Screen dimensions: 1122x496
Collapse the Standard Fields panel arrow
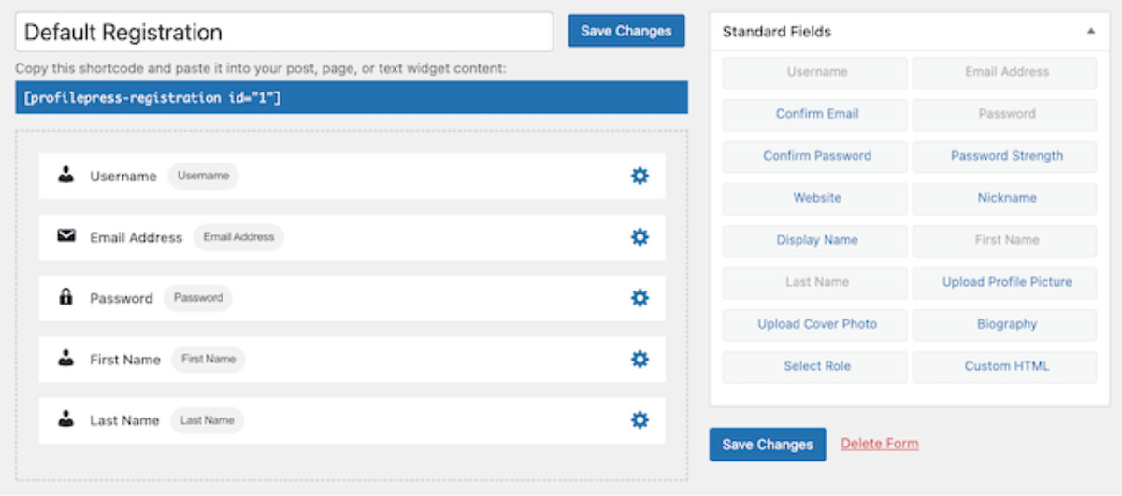1090,32
